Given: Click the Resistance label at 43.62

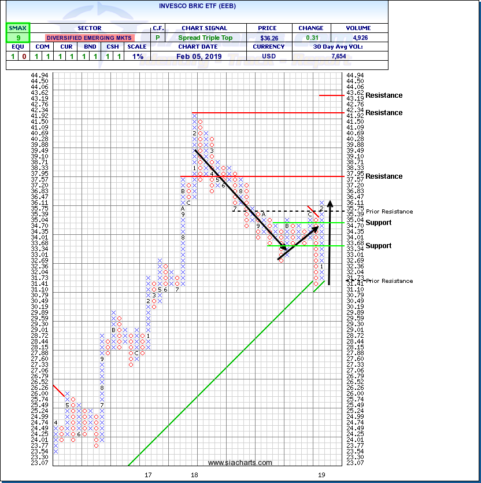Looking at the screenshot, I should pos(384,95).
